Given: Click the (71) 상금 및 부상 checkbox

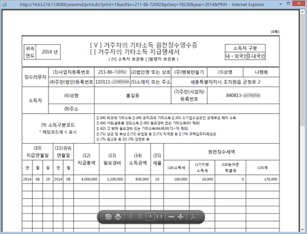Looking at the screenshot, I should coord(98,134).
